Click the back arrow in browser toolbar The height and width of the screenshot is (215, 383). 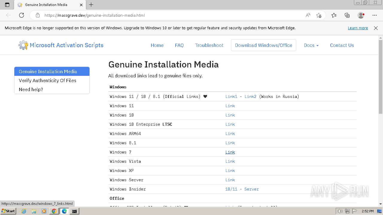pyautogui.click(x=8, y=15)
